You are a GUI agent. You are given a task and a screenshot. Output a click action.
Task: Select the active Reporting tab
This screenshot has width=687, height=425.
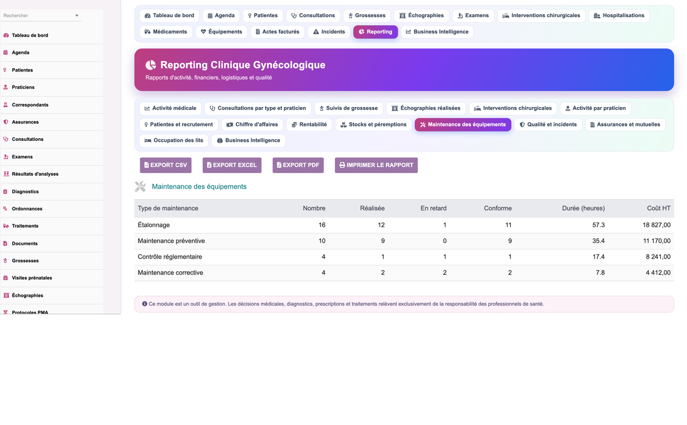click(x=376, y=31)
